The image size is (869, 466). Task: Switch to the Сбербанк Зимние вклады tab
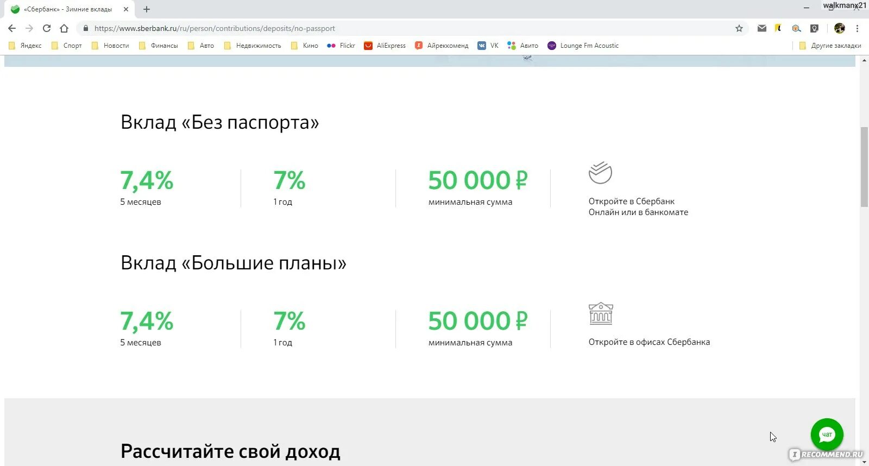(68, 9)
